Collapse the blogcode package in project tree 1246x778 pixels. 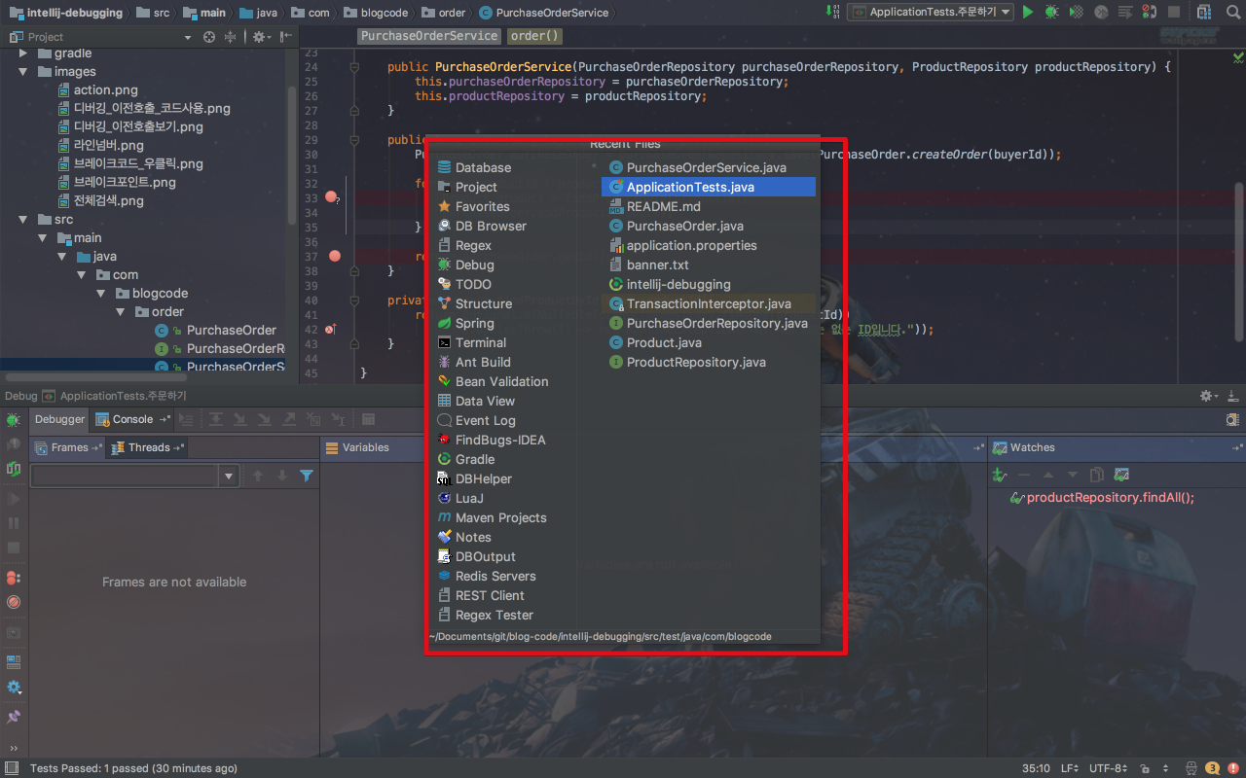coord(100,293)
